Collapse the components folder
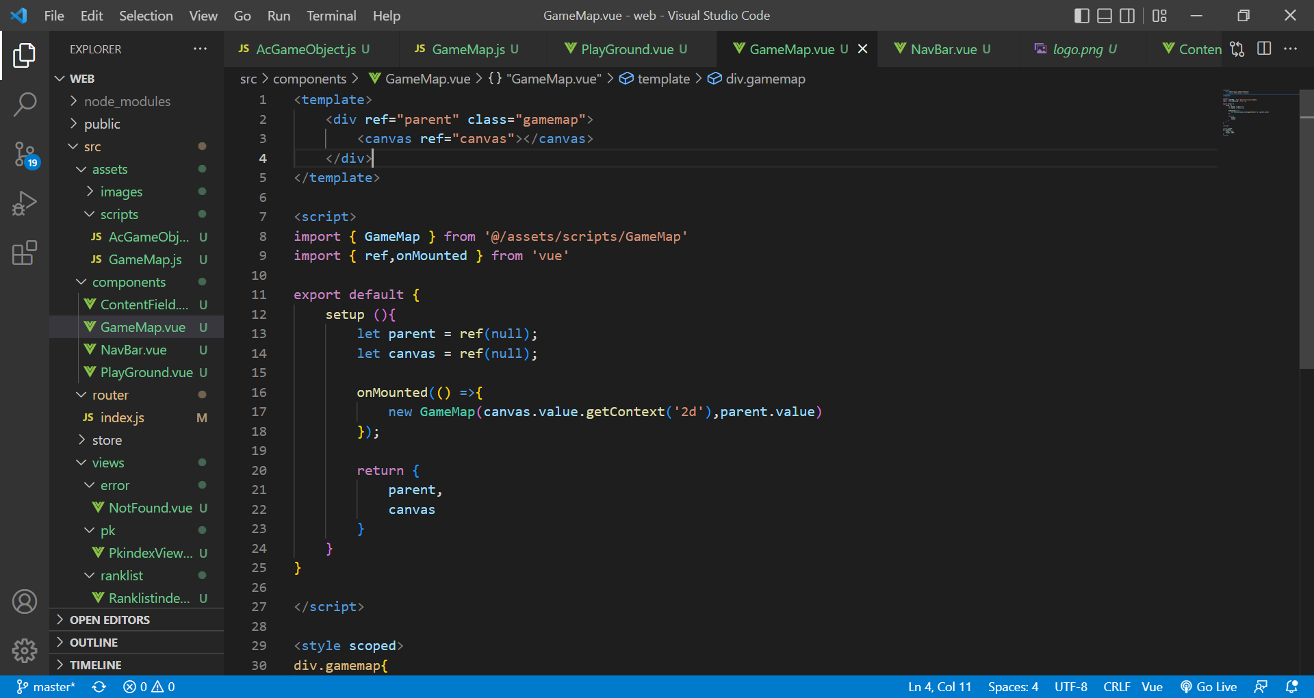1314x698 pixels. tap(137, 282)
